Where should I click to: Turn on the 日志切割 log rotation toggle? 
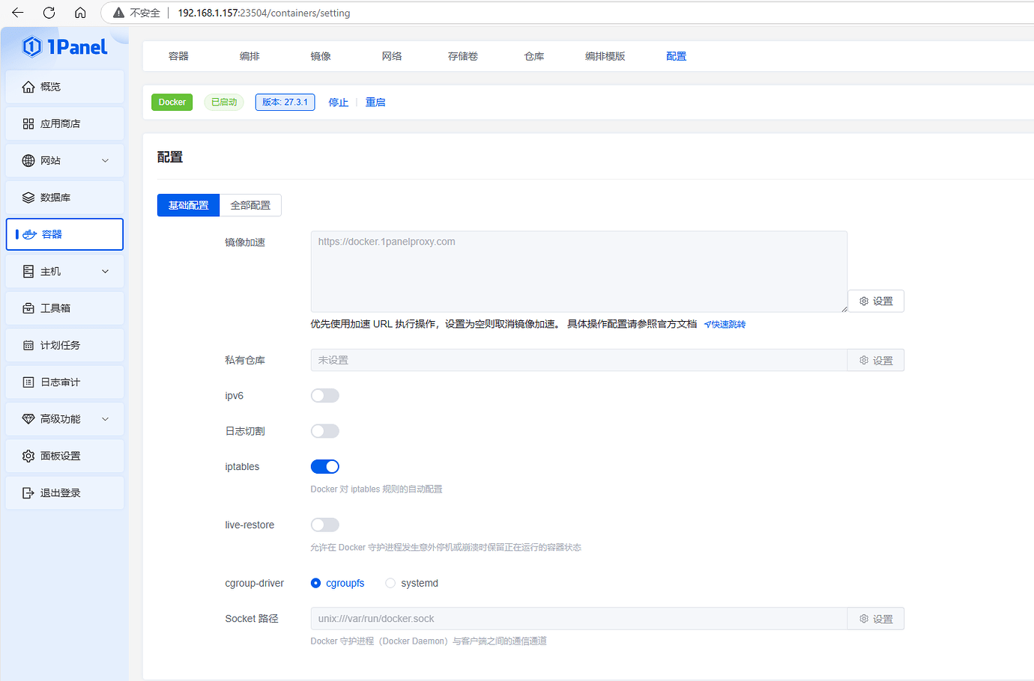coord(324,430)
